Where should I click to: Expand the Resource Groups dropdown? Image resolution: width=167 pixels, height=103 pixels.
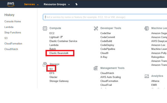coord(57,4)
